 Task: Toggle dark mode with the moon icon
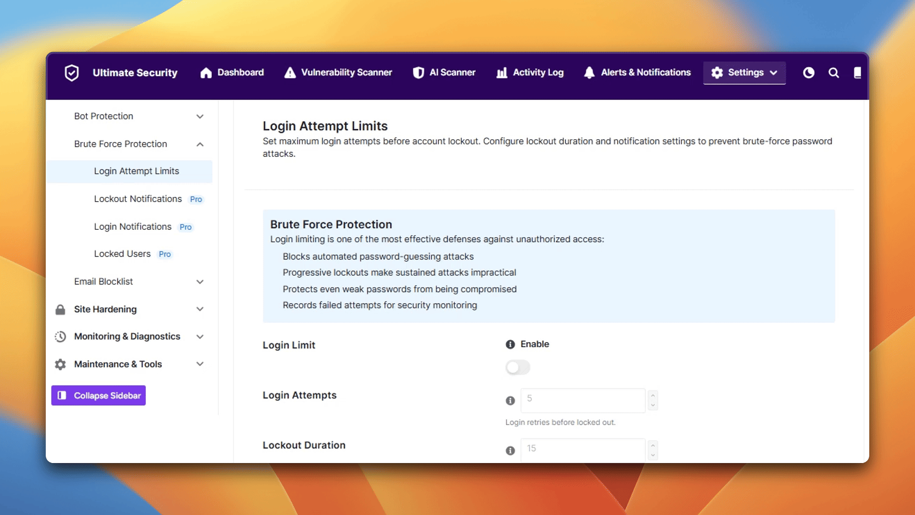click(809, 72)
